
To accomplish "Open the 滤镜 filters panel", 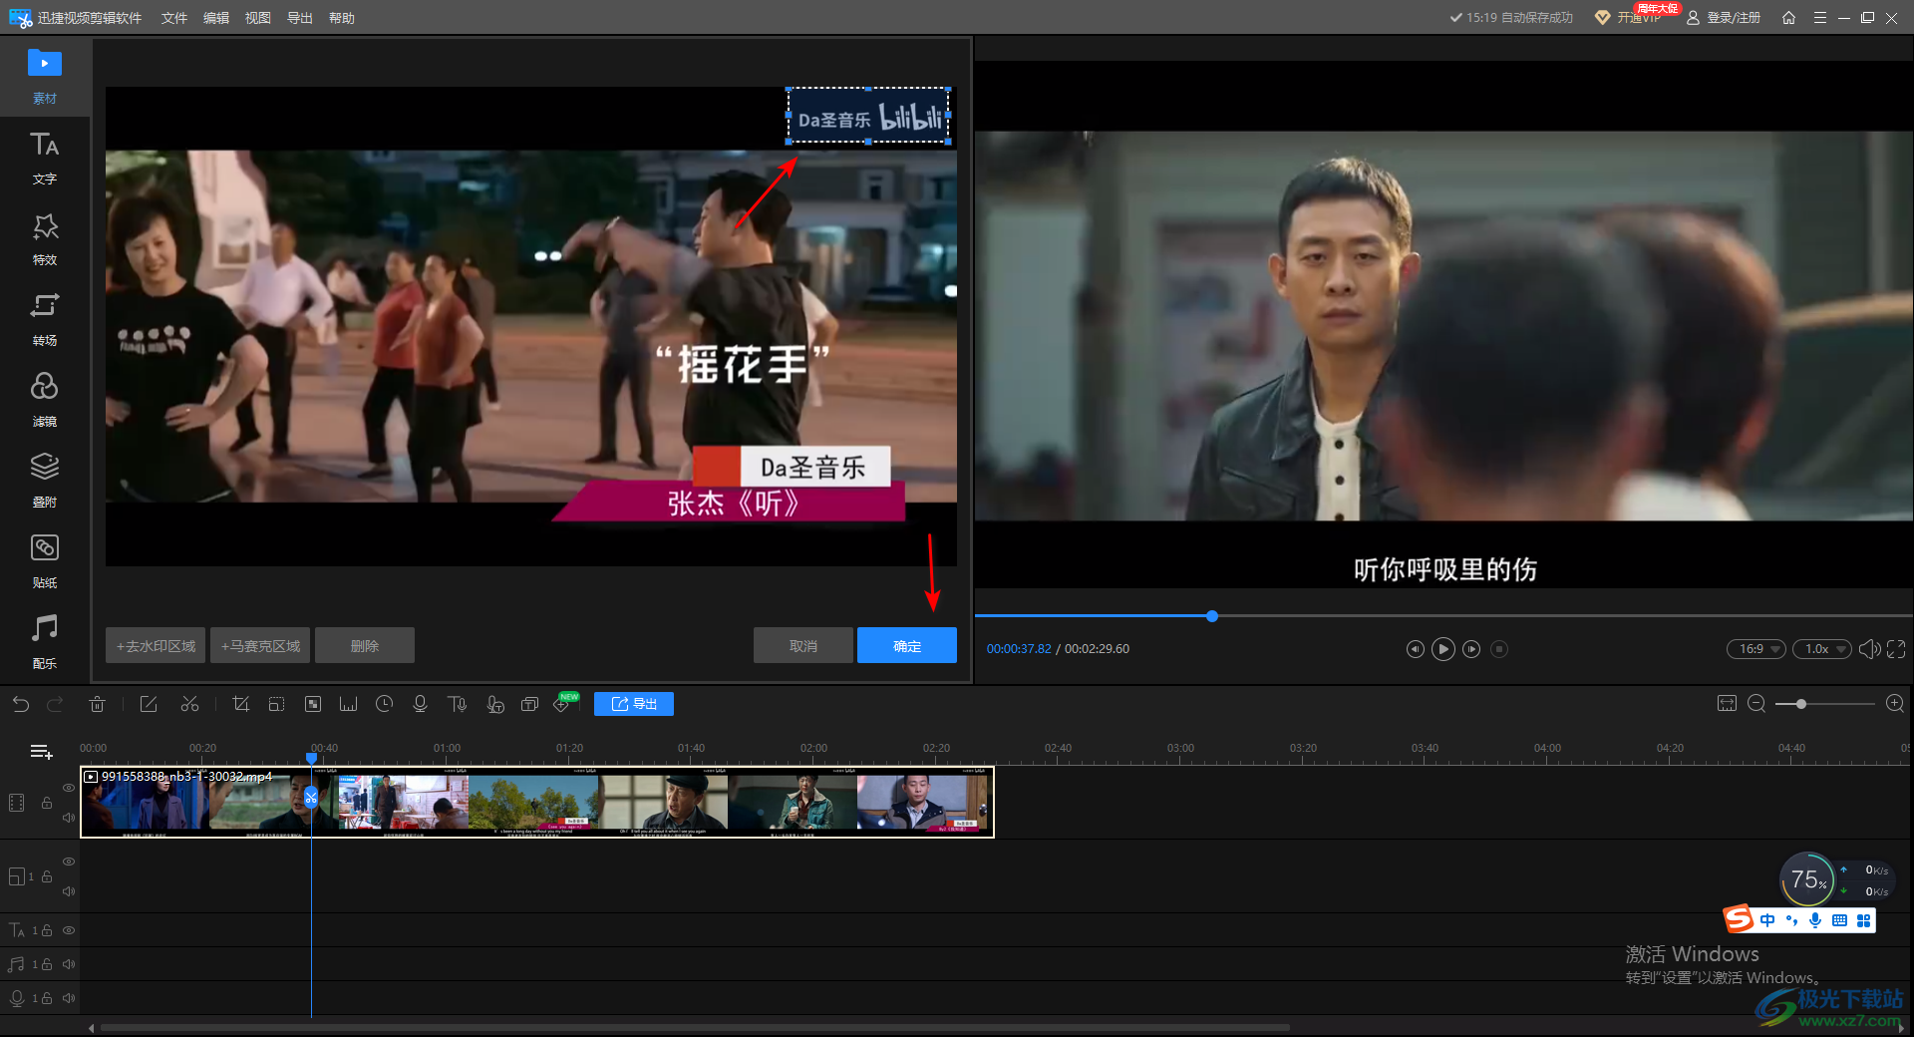I will (44, 400).
